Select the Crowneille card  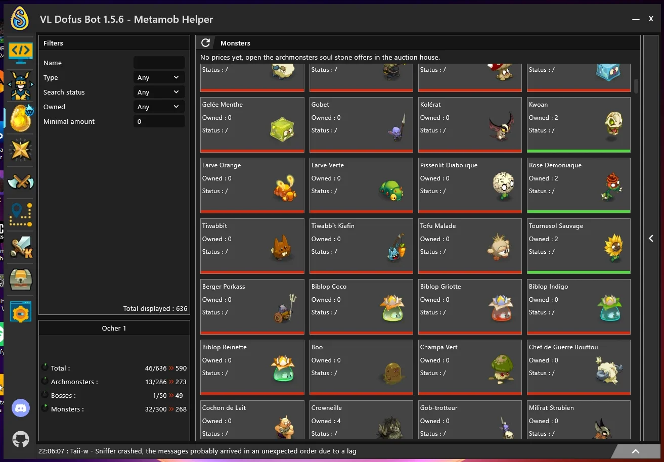click(x=361, y=420)
